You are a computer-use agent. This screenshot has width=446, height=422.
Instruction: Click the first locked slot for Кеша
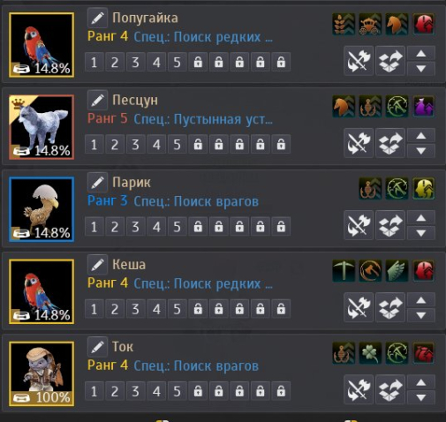[x=198, y=309]
